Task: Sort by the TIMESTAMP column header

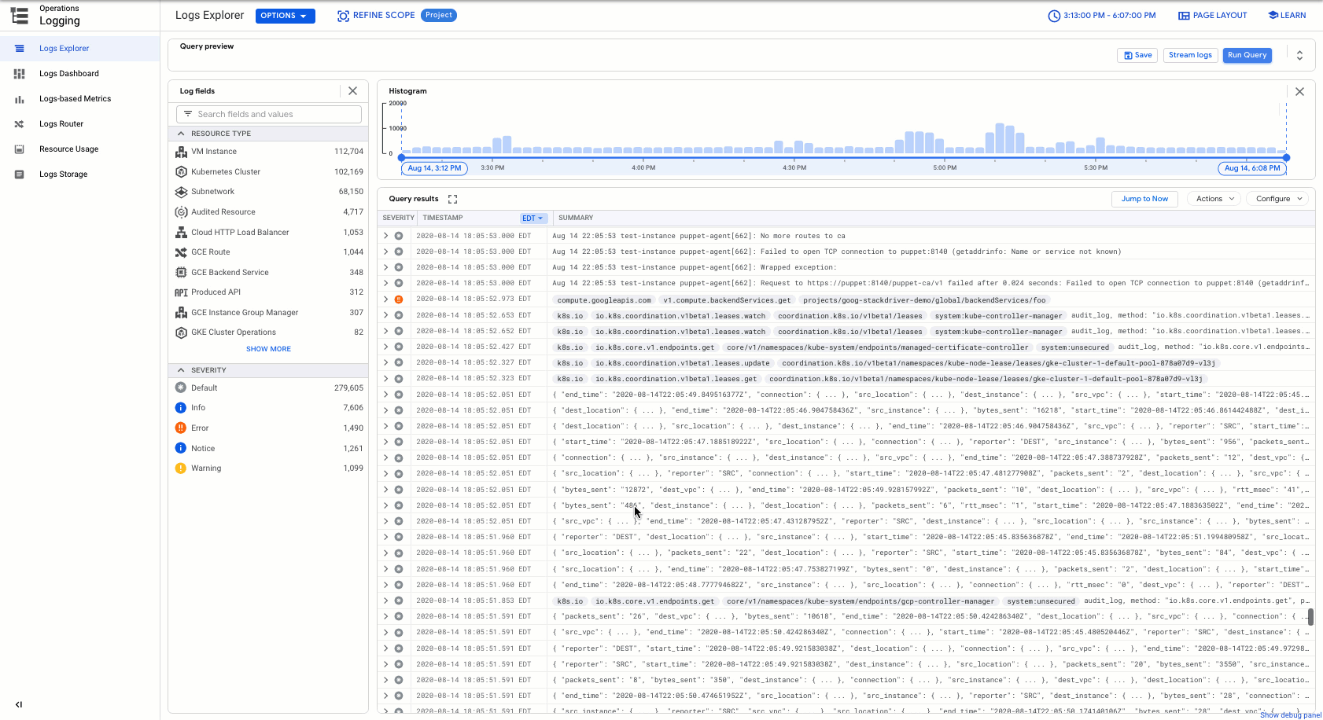Action: tap(443, 219)
